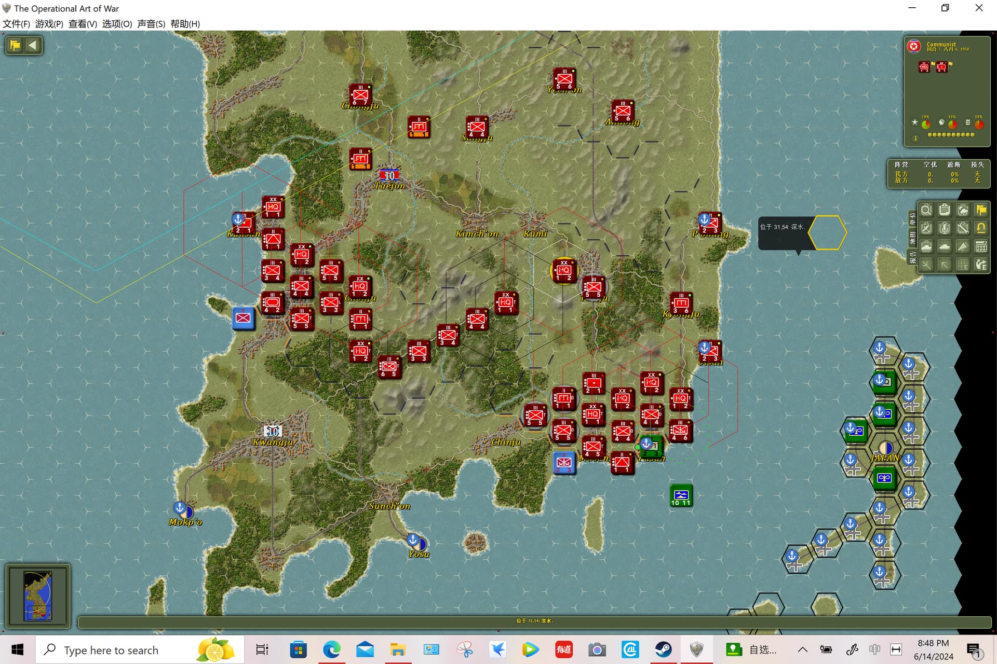Select the HQ unit icon in the info panel
This screenshot has width=997, height=664.
pyautogui.click(x=924, y=67)
